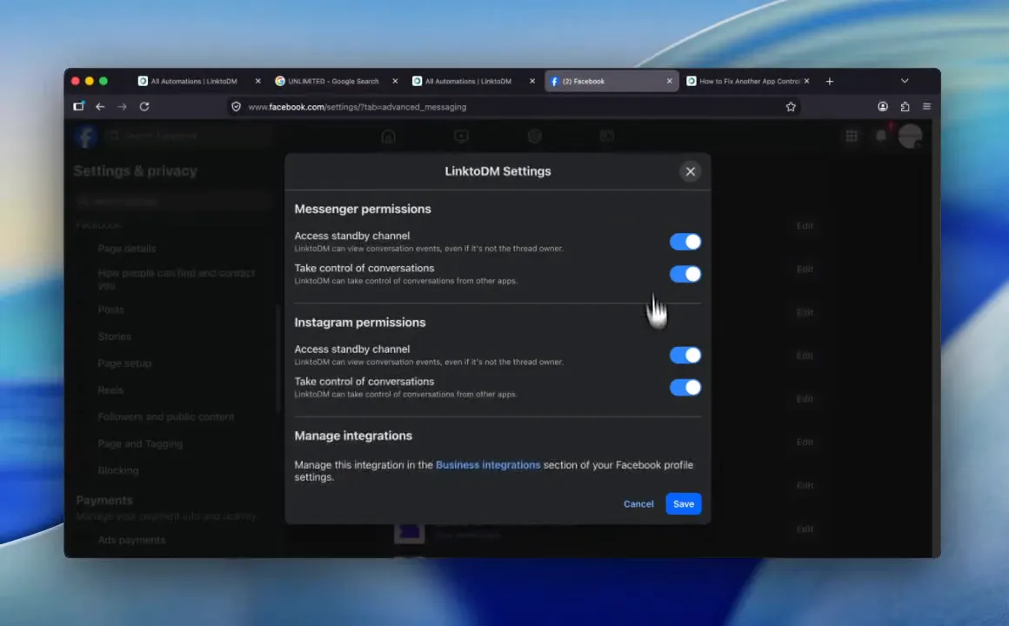Select Ads payments in sidebar
The height and width of the screenshot is (626, 1009).
[x=132, y=541]
